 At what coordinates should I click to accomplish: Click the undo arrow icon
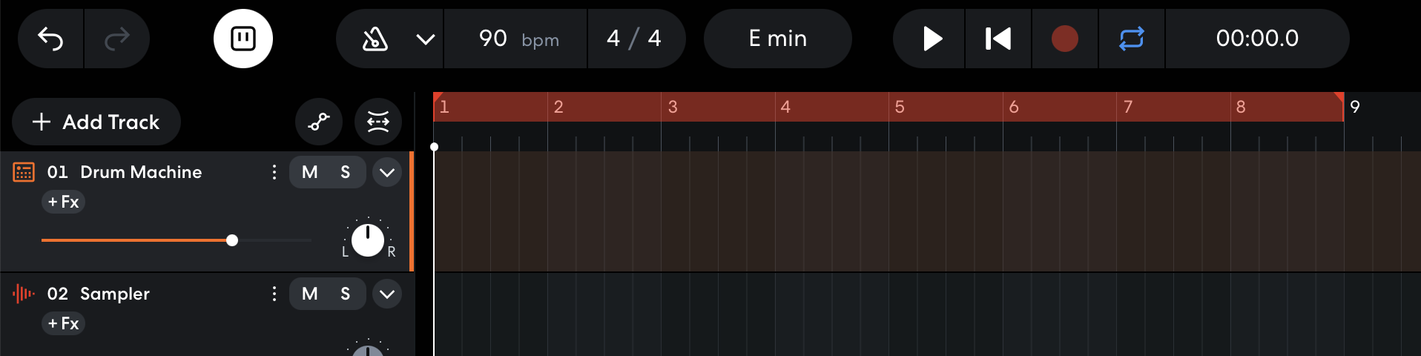(50, 39)
